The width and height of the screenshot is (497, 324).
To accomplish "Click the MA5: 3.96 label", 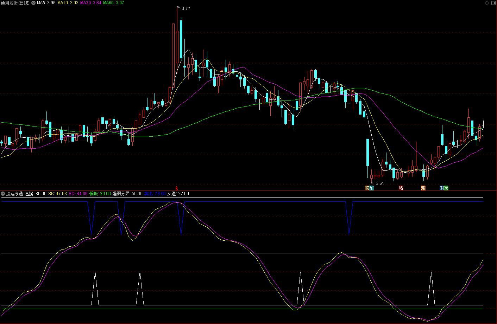I will click(x=46, y=3).
